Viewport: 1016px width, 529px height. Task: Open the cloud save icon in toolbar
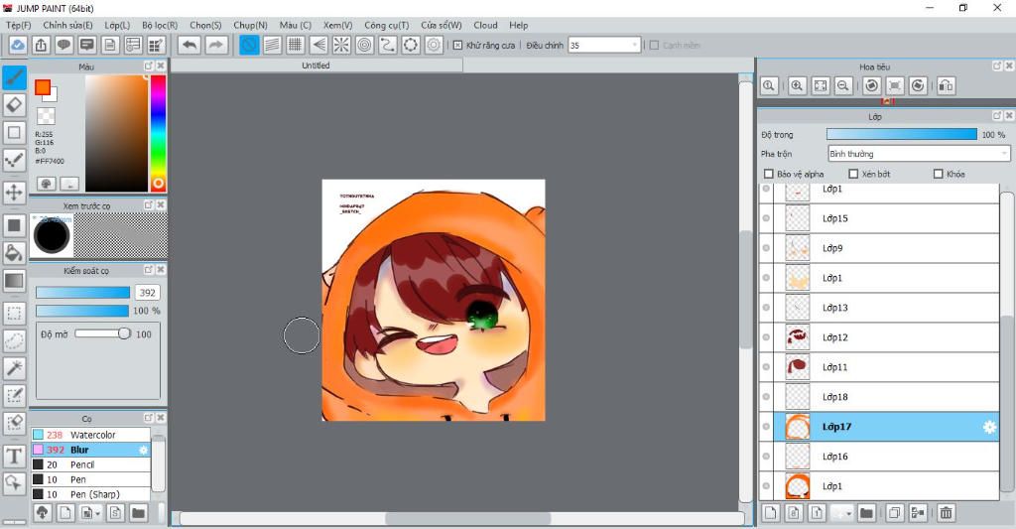pos(18,45)
